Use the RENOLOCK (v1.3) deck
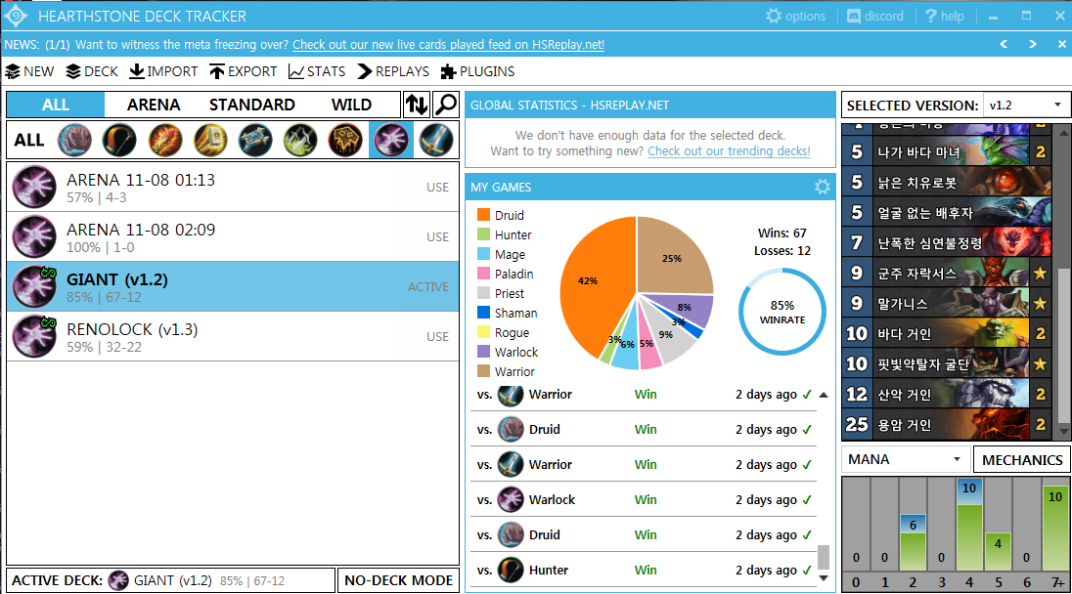Screen dimensions: 1072x594 437,337
